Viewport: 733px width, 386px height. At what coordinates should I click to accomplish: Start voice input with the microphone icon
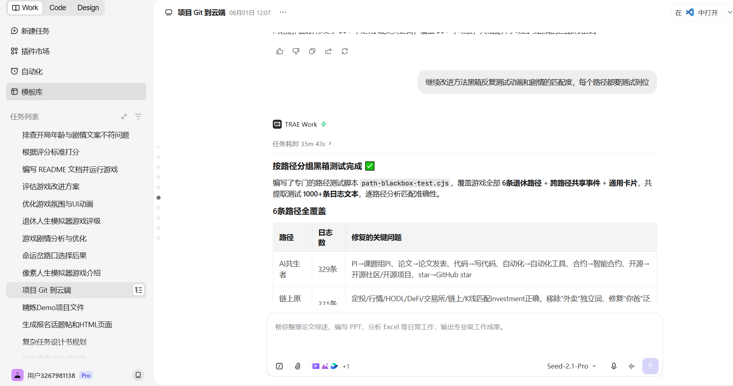point(614,366)
